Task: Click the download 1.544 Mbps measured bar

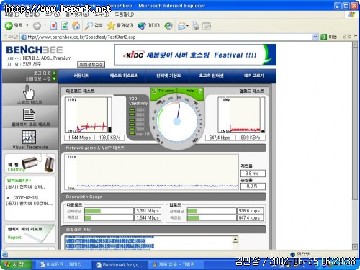Action: [x=109, y=217]
